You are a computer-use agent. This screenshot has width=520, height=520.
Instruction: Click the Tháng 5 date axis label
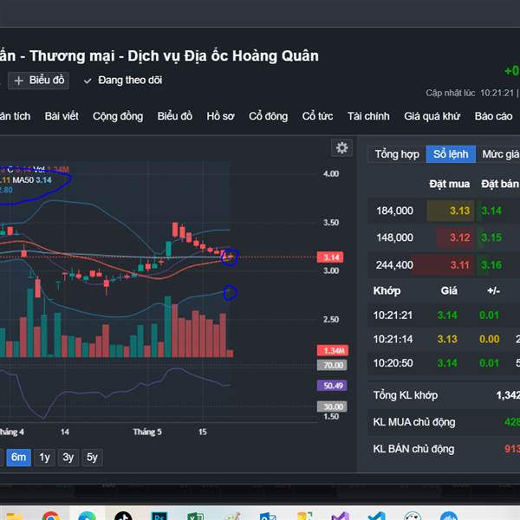click(x=147, y=432)
